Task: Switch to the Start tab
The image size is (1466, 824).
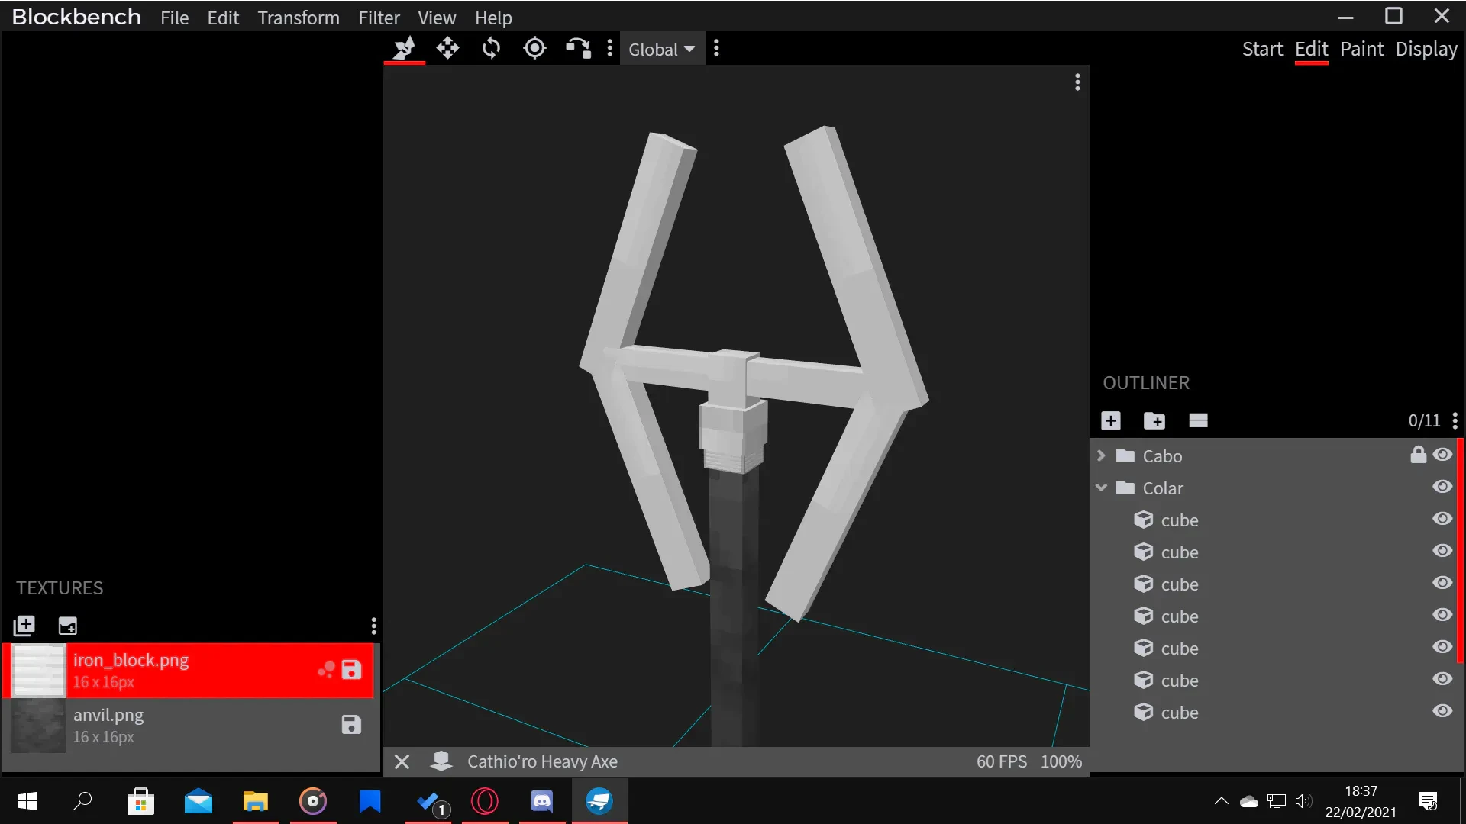Action: click(x=1262, y=49)
